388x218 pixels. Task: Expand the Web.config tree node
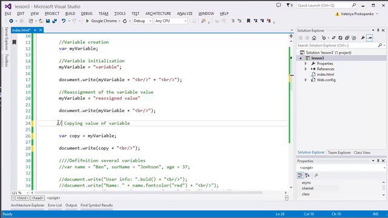[306, 80]
